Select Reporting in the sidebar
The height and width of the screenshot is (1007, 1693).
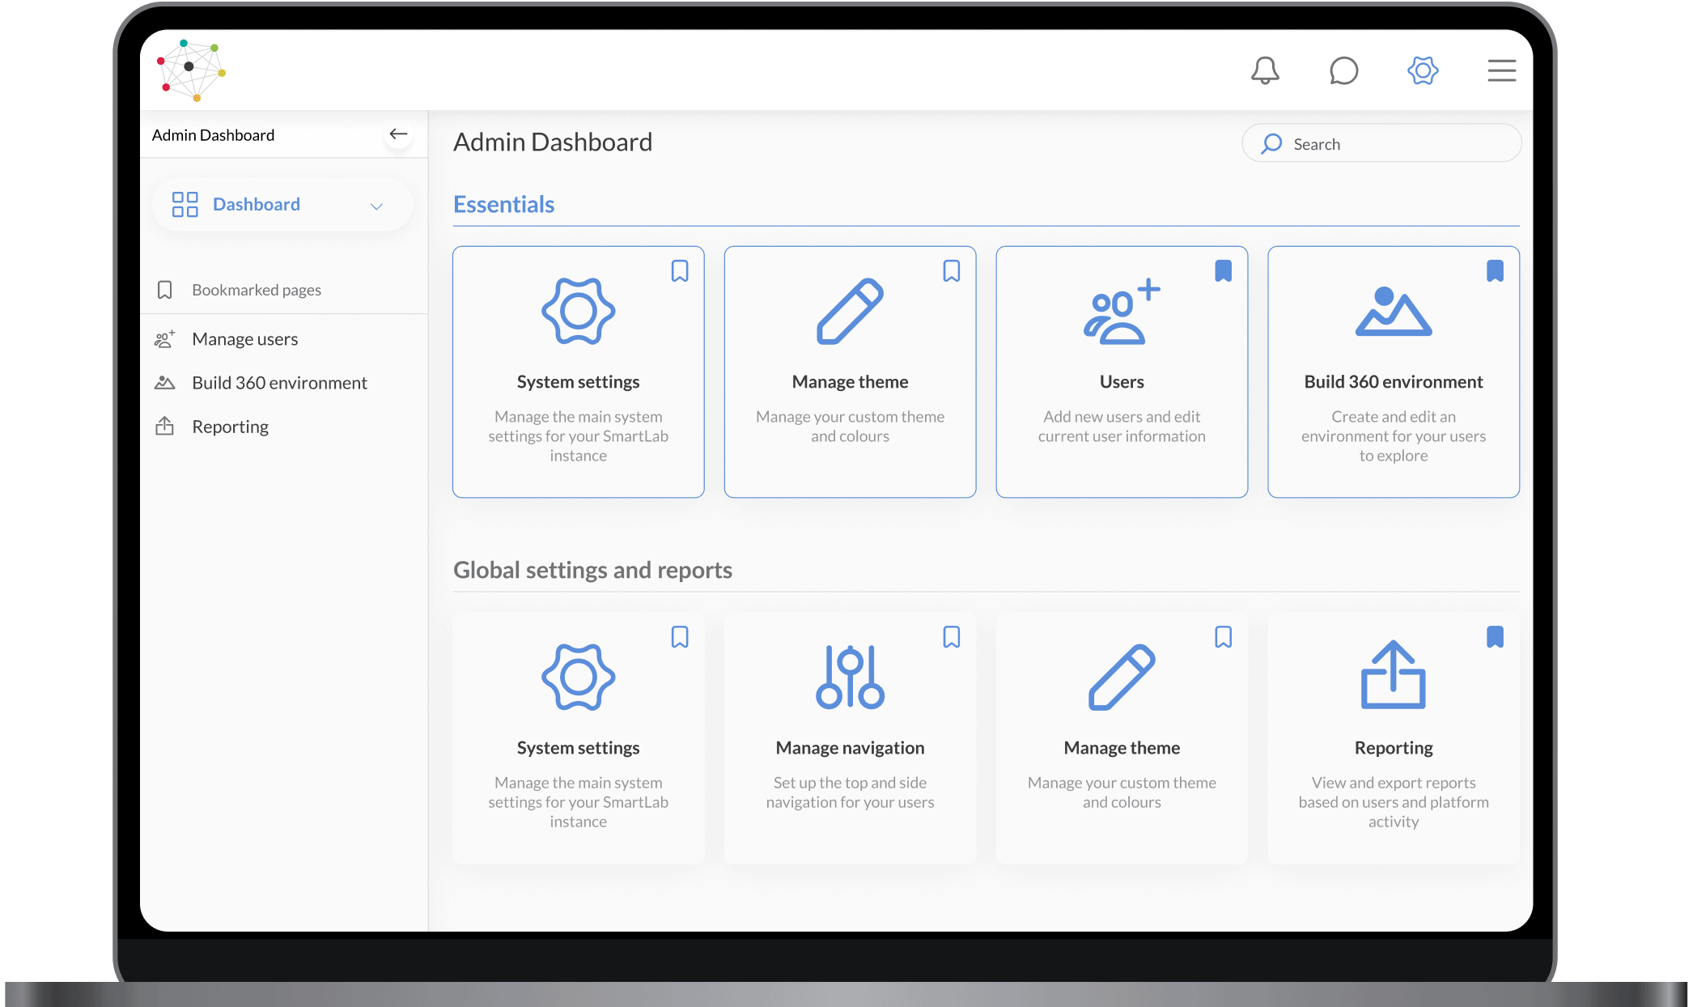pos(231,426)
